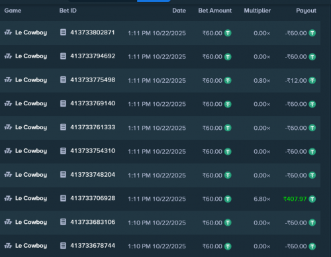Click slot icon beside Le Cowboy, bet 413733761333
Viewport: 331px width, 257px height.
tap(8, 127)
